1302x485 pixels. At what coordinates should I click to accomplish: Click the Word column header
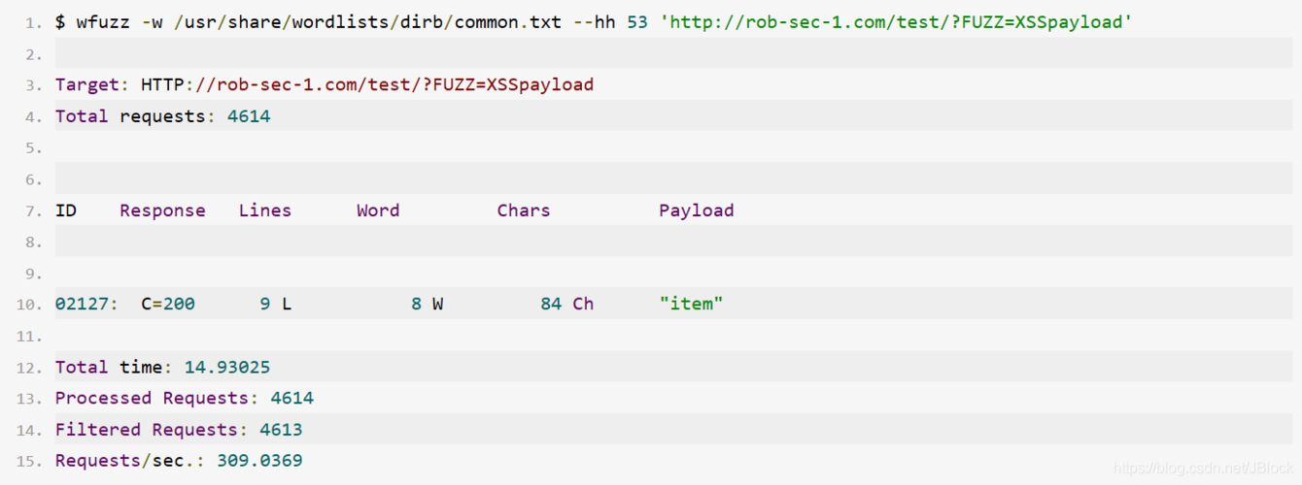(x=377, y=210)
